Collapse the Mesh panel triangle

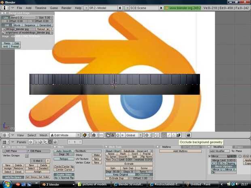point(55,147)
